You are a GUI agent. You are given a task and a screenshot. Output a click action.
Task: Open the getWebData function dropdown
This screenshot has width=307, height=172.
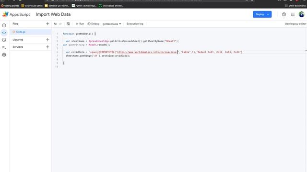[x=112, y=24]
